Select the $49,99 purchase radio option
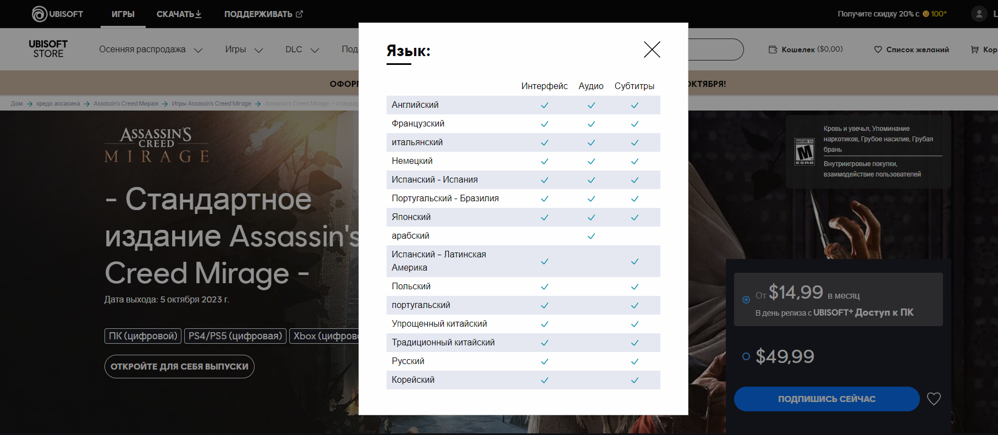The height and width of the screenshot is (435, 998). (x=746, y=356)
